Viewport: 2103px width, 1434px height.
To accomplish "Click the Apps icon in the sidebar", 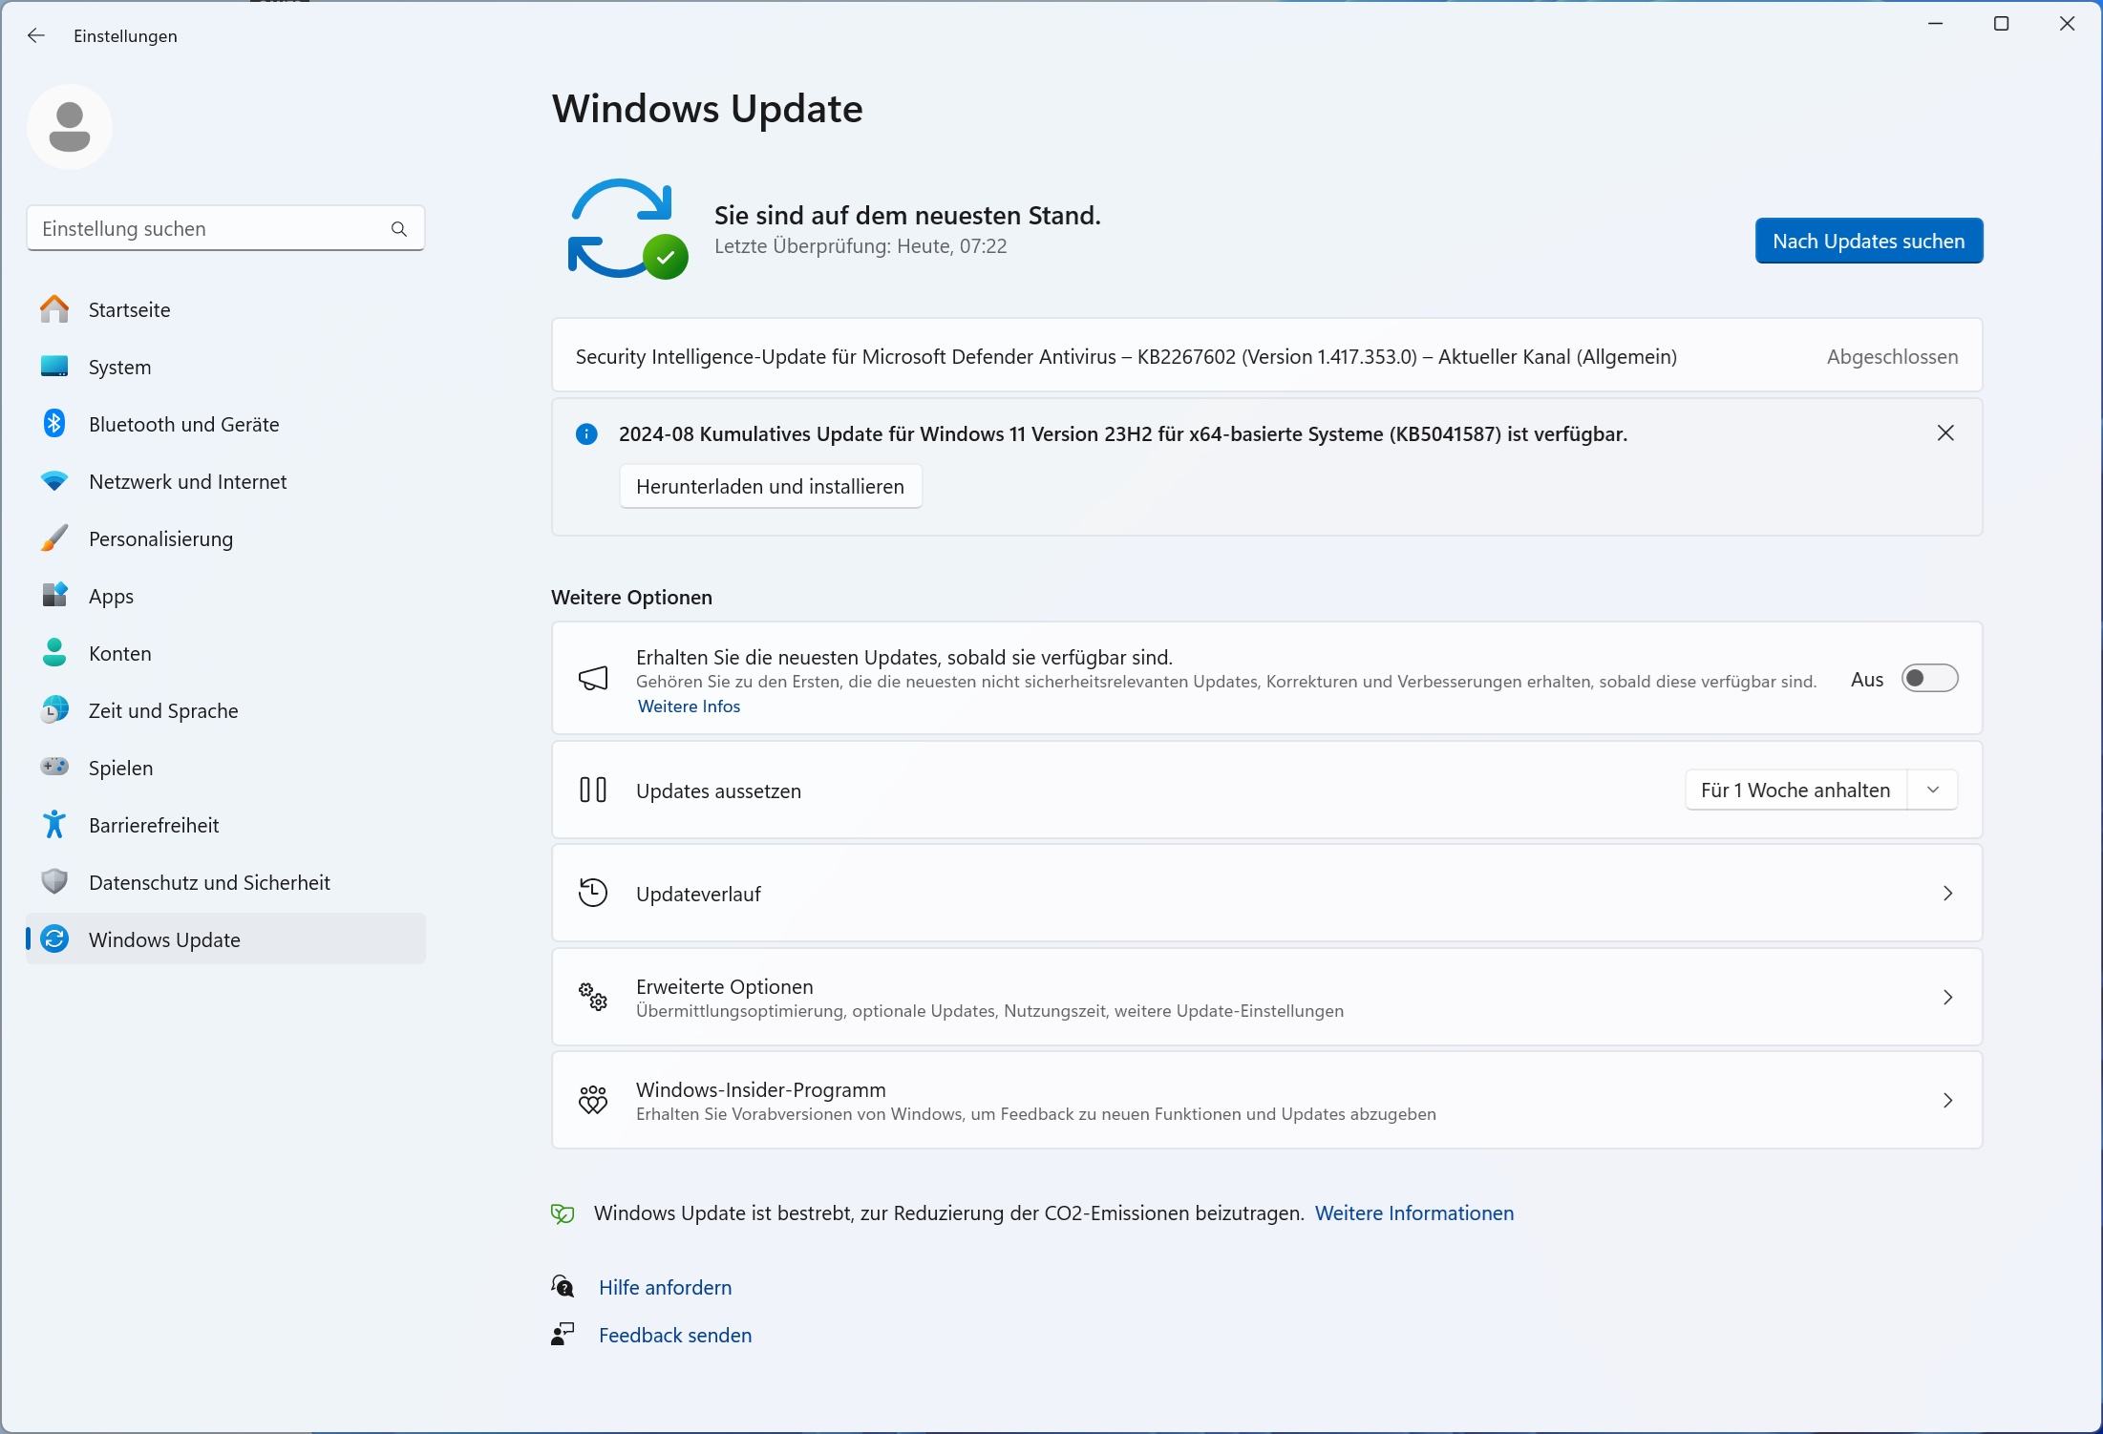I will pyautogui.click(x=54, y=596).
